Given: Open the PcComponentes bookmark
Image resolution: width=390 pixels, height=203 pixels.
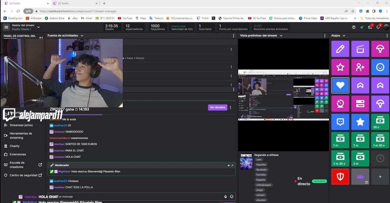Looking at the screenshot, I should click(180, 18).
